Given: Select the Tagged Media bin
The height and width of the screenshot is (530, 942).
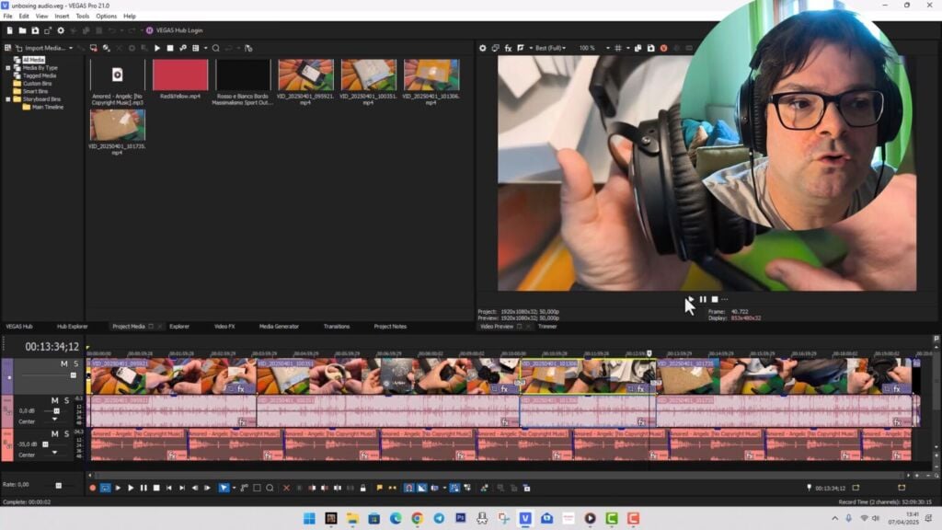Looking at the screenshot, I should (x=39, y=75).
